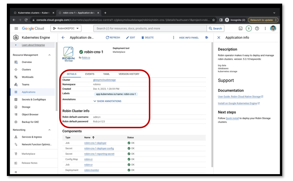Click the Google Cloud logo

33,29
